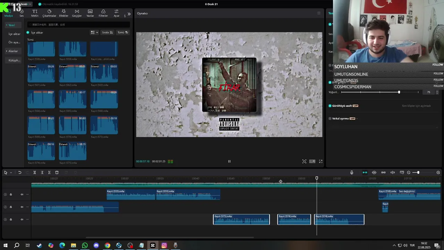Click the green audio level meter icon
This screenshot has width=444, height=250.
170,161
